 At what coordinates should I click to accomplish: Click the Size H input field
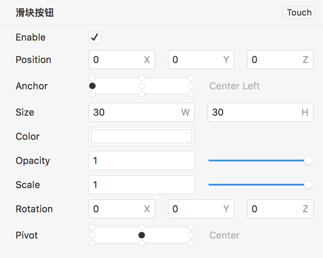[x=254, y=112]
